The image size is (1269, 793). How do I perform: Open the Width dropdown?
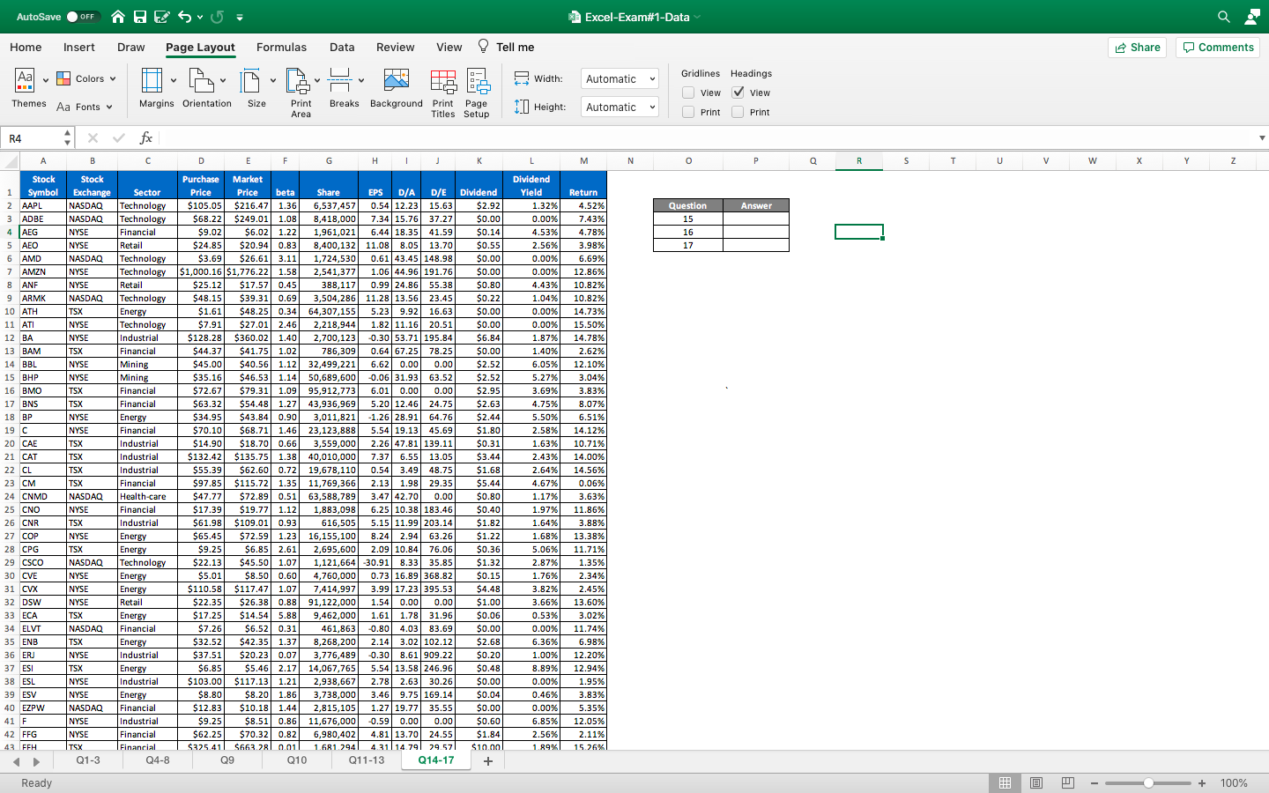coord(619,78)
